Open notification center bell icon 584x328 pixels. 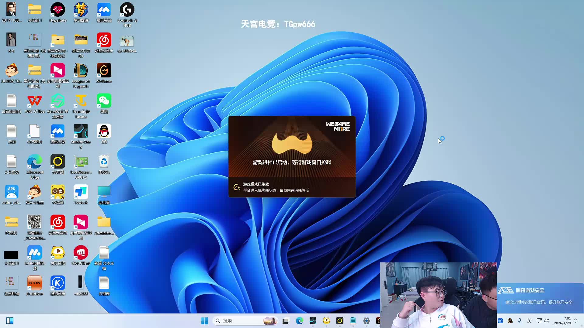(x=575, y=321)
